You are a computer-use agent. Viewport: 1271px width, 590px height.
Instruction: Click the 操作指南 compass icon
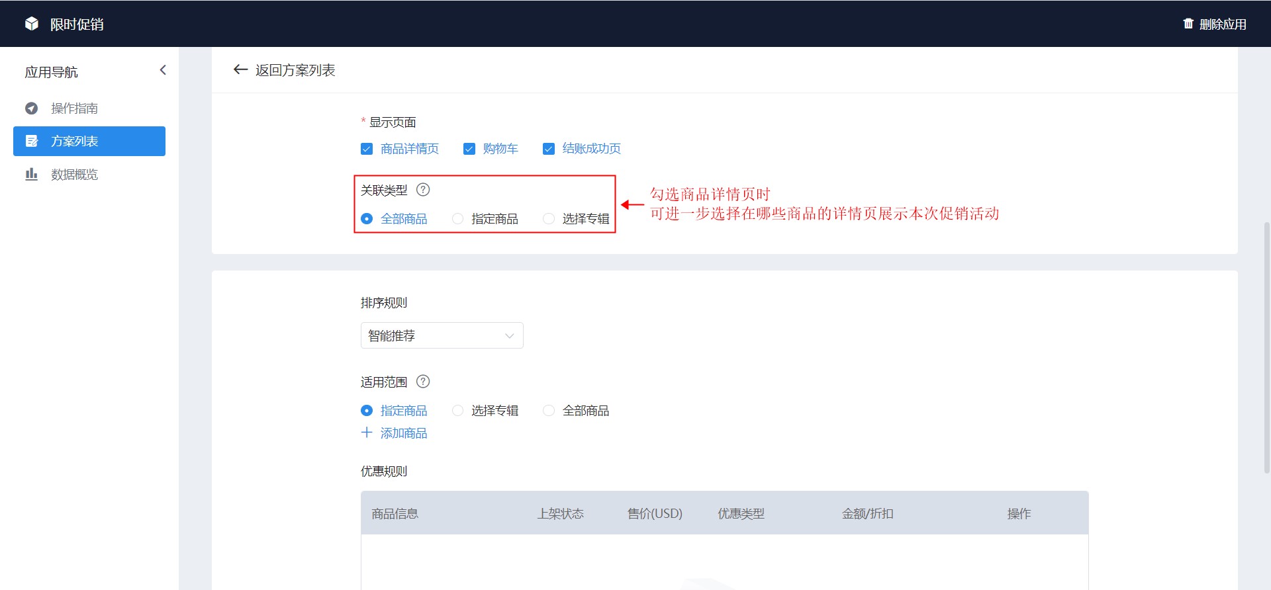[31, 108]
